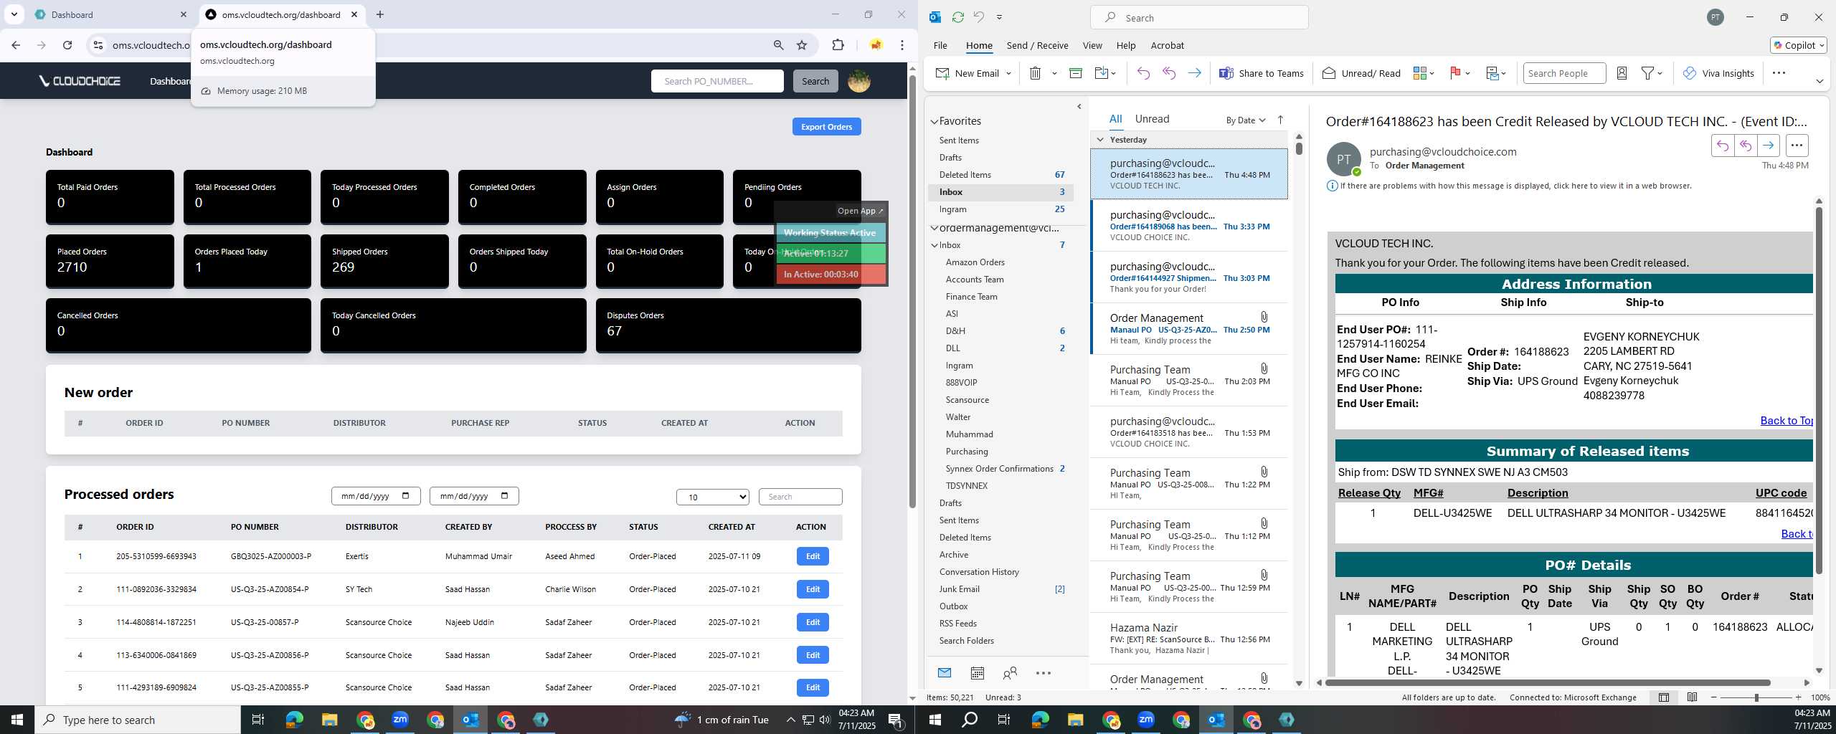
Task: Open Order Management email from Thu 2:50 PM
Action: pyautogui.click(x=1189, y=329)
